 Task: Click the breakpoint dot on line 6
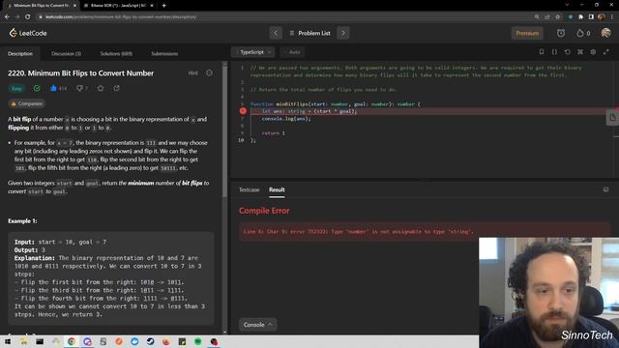pyautogui.click(x=243, y=111)
